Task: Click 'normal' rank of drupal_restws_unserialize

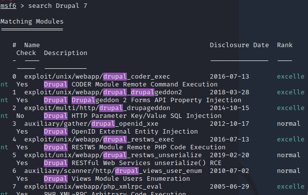Action: [289, 155]
